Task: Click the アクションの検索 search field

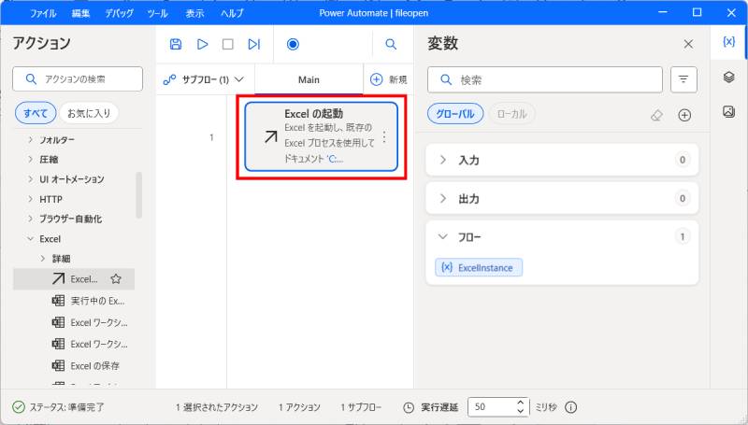Action: click(x=78, y=79)
